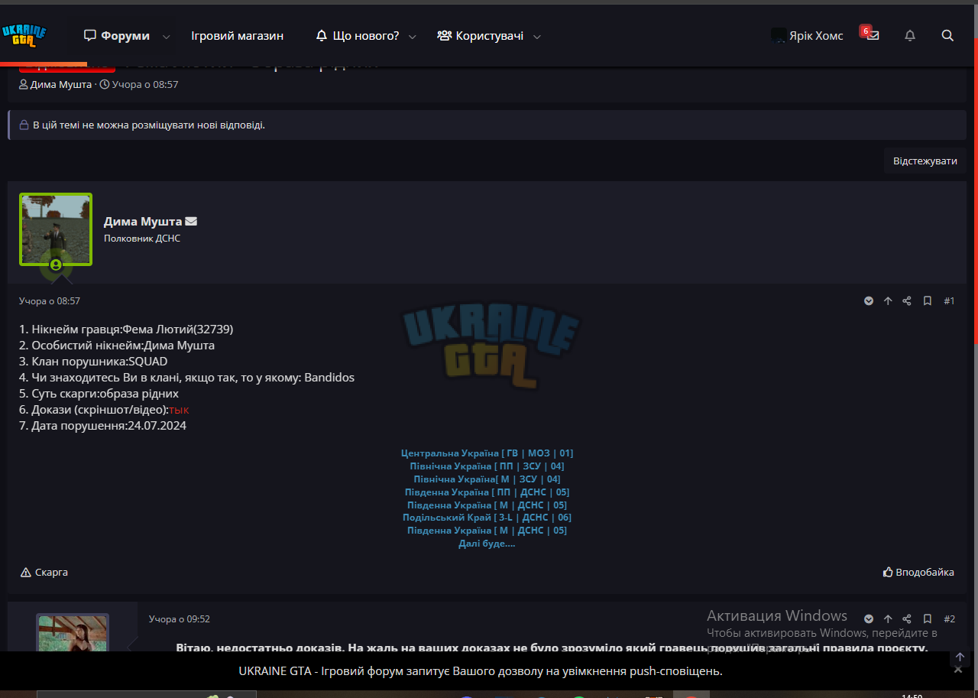The width and height of the screenshot is (978, 698).
Task: Open Дима Мушта avatar thumbnail
Action: [x=56, y=229]
